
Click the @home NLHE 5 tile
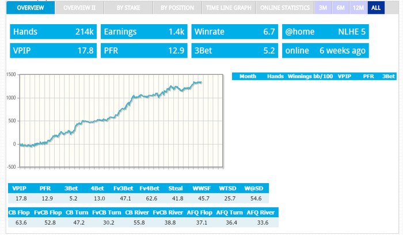[325, 32]
